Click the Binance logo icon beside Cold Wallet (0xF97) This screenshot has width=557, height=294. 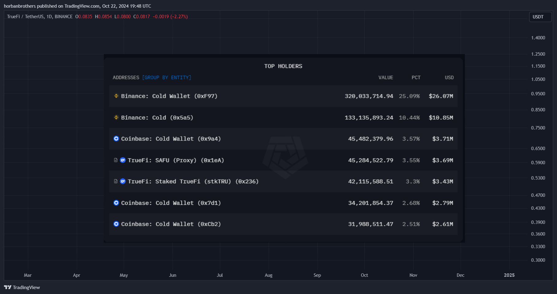pyautogui.click(x=116, y=96)
